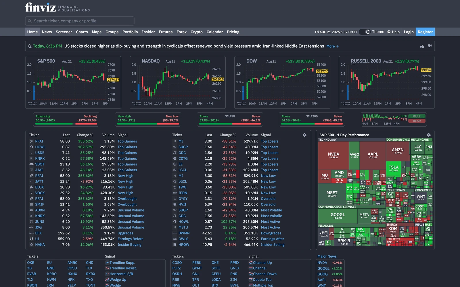This screenshot has height=287, width=460.
Task: Open RFAI Top Gainers signal link
Action: pyautogui.click(x=127, y=141)
